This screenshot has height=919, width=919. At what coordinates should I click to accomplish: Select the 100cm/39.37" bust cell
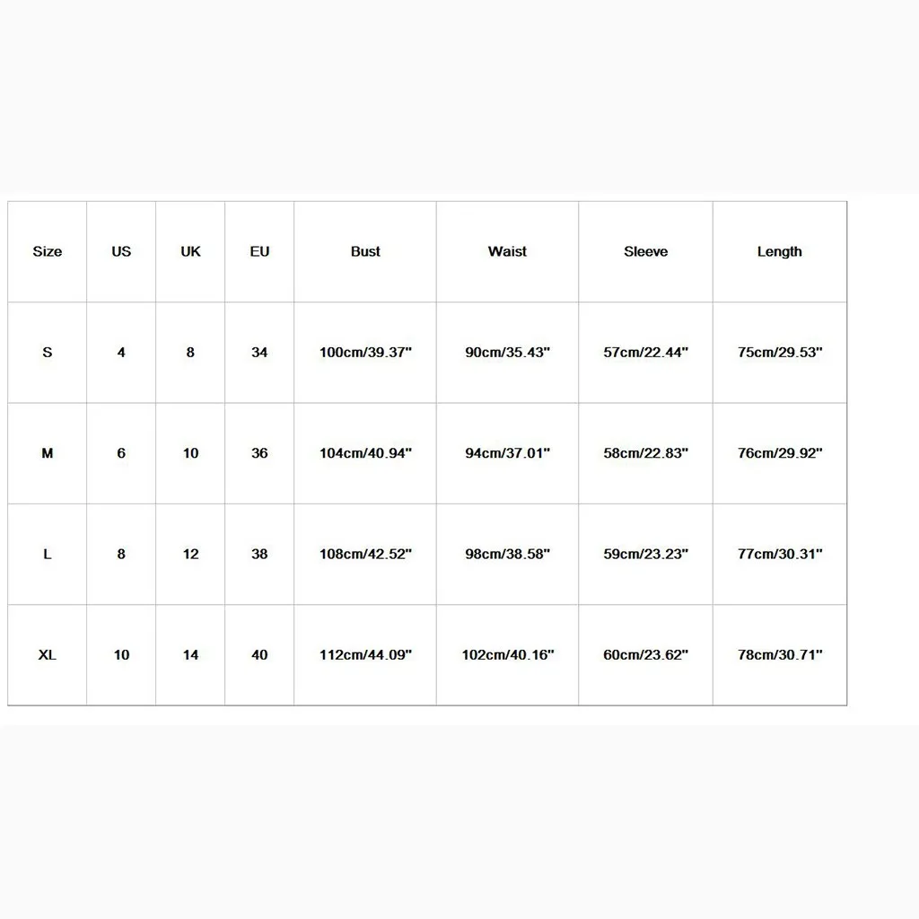365,353
